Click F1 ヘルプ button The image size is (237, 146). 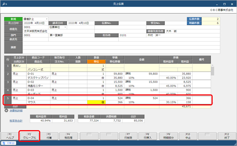coord(10,136)
